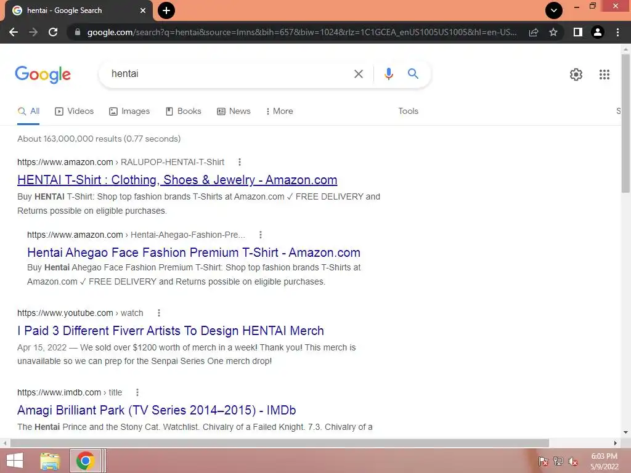The image size is (631, 473).
Task: Click the Chrome taskbar icon
Action: click(x=85, y=461)
